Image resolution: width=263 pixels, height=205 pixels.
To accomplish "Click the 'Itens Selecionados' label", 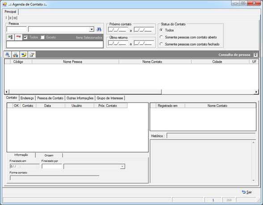I will pyautogui.click(x=89, y=38).
